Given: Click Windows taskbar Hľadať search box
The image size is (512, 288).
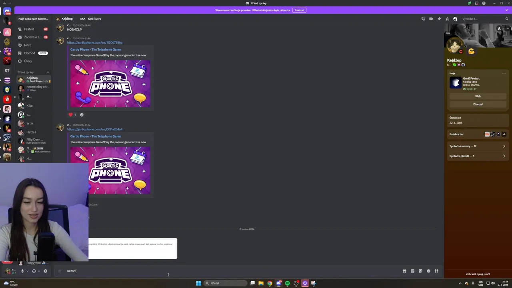Looking at the screenshot, I should pos(225,283).
